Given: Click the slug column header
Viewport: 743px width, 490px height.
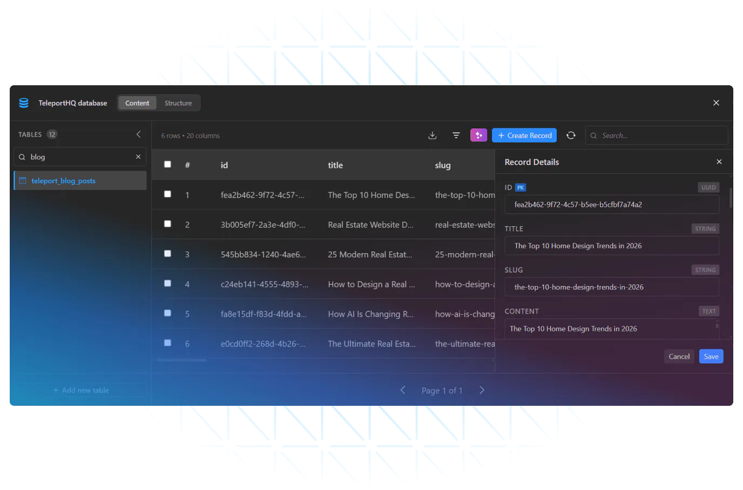Looking at the screenshot, I should coord(443,165).
